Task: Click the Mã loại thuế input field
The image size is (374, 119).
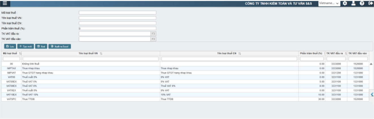Action: click(x=117, y=13)
